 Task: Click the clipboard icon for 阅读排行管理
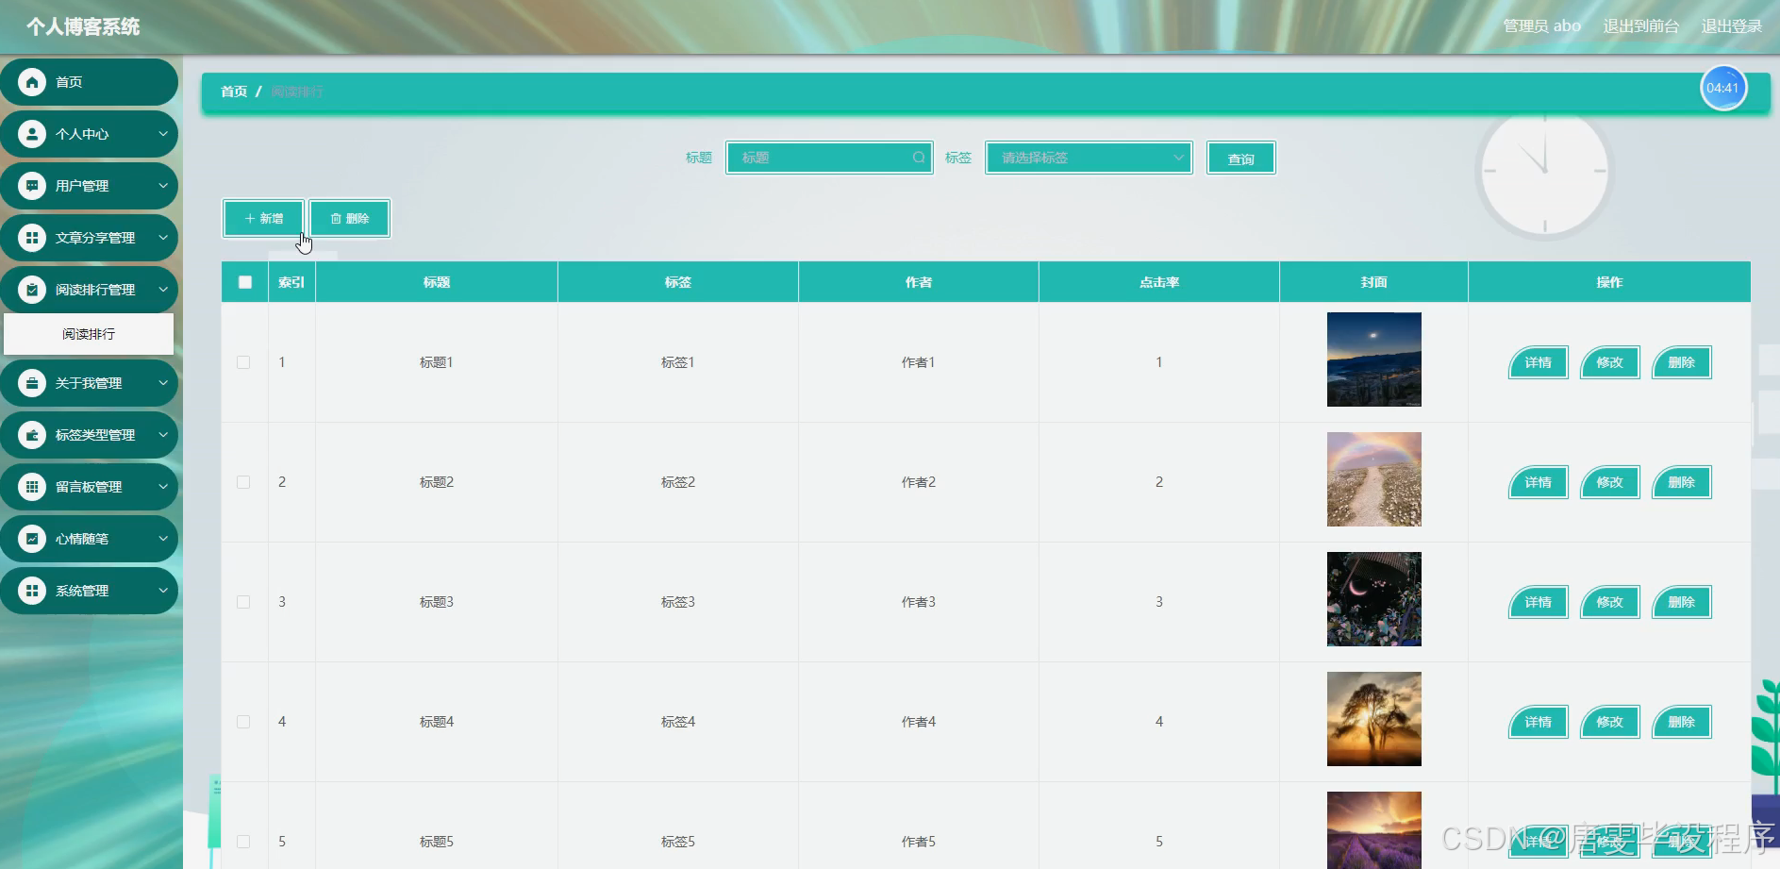32,290
